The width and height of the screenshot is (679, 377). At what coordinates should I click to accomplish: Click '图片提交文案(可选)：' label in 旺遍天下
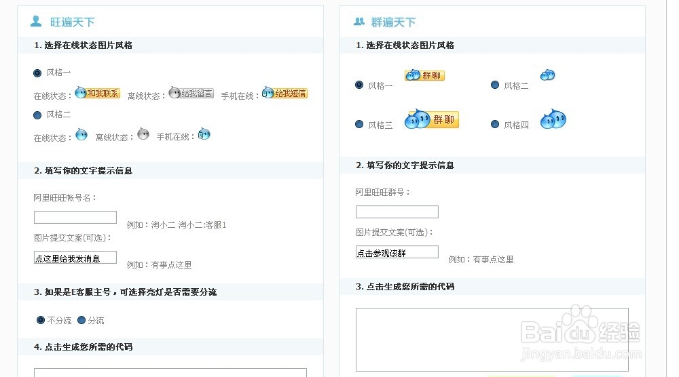coord(73,238)
